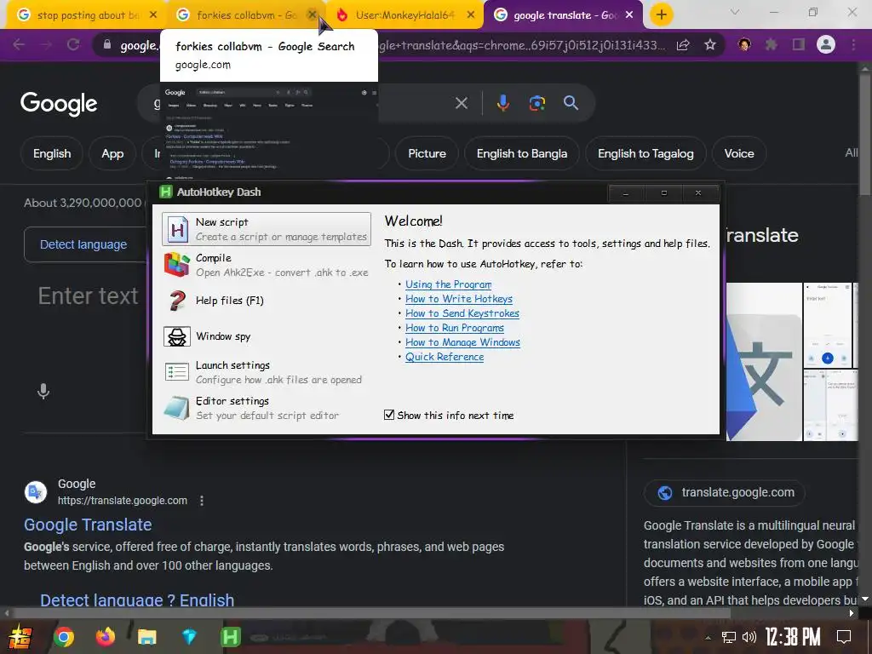Bookmark this page with the star
The height and width of the screenshot is (654, 872).
coord(710,45)
